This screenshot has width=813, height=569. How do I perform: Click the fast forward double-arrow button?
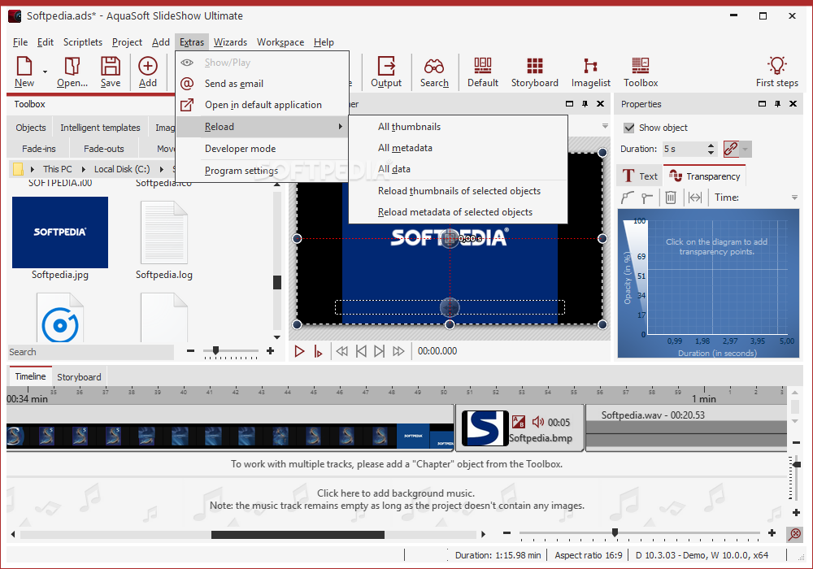tap(398, 351)
